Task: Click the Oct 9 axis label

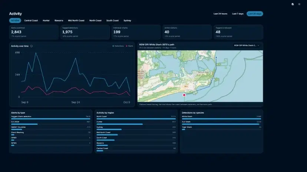Action: click(126, 102)
